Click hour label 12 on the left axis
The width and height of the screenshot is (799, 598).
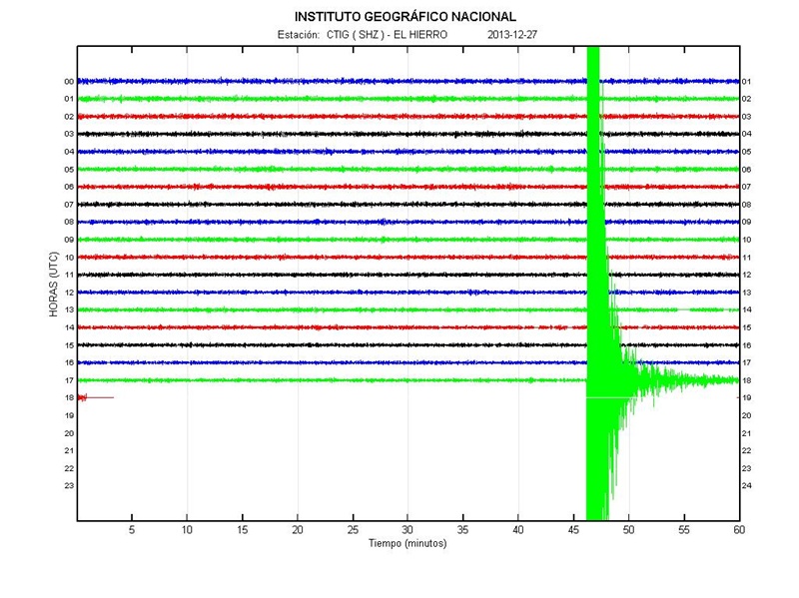tap(69, 293)
